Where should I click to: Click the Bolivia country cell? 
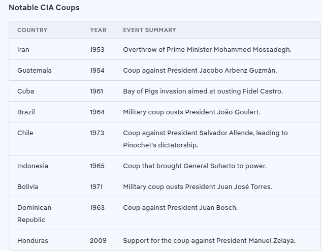coord(28,186)
